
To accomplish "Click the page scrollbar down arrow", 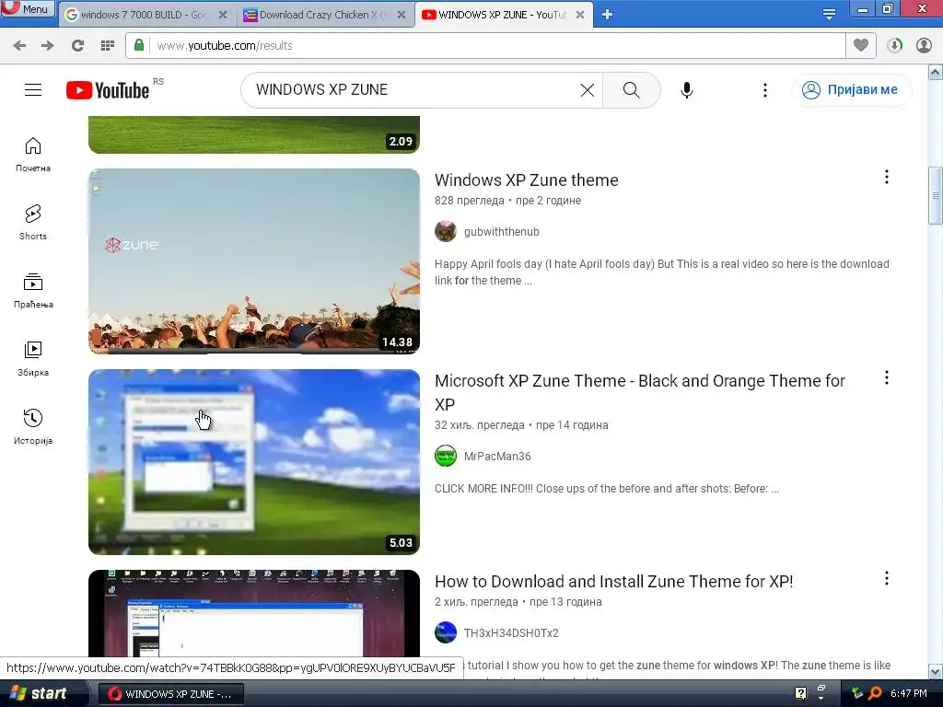I will tap(936, 671).
